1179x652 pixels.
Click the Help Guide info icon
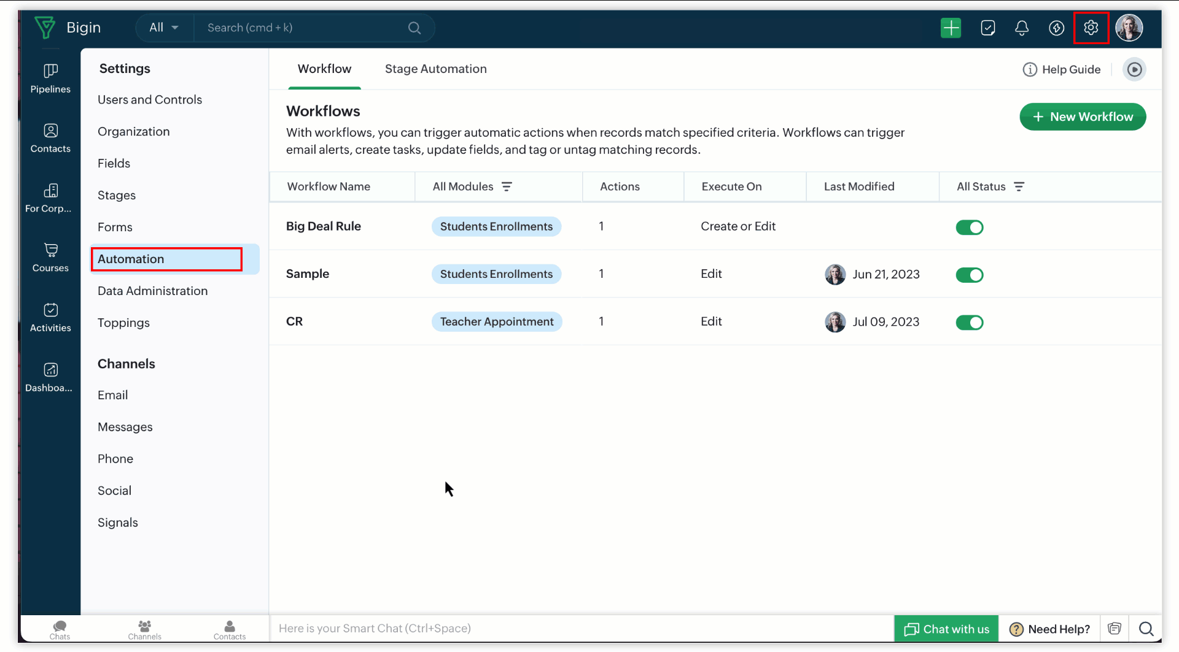pos(1030,69)
